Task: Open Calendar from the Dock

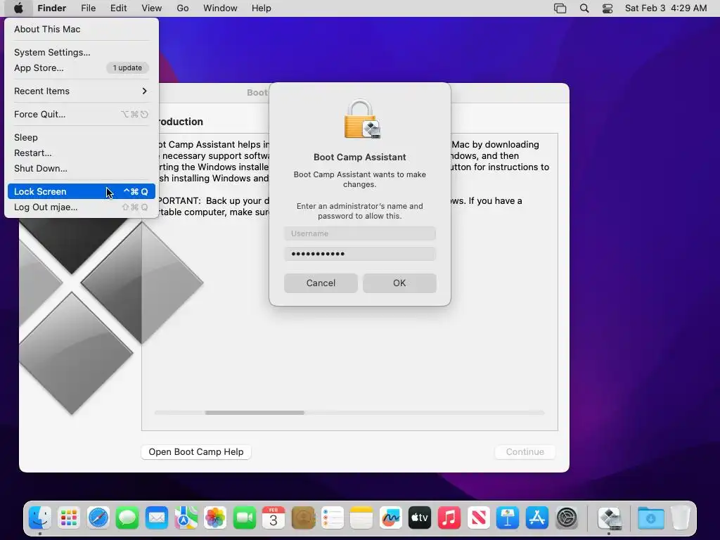Action: pos(274,518)
